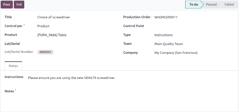
Task: Click the Fail button
Action: click(x=19, y=5)
